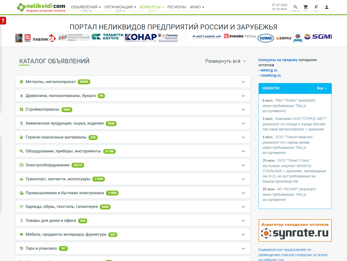Open news about ПАО Полюс
Image resolution: width=347 pixels, height=261 pixels.
289,106
